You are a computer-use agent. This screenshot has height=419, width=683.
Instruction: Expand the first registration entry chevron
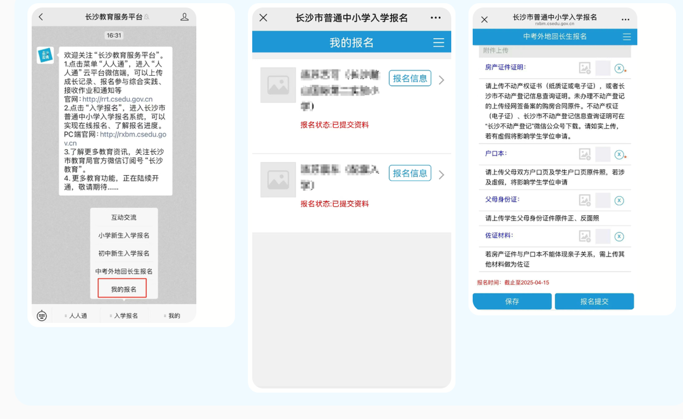441,80
